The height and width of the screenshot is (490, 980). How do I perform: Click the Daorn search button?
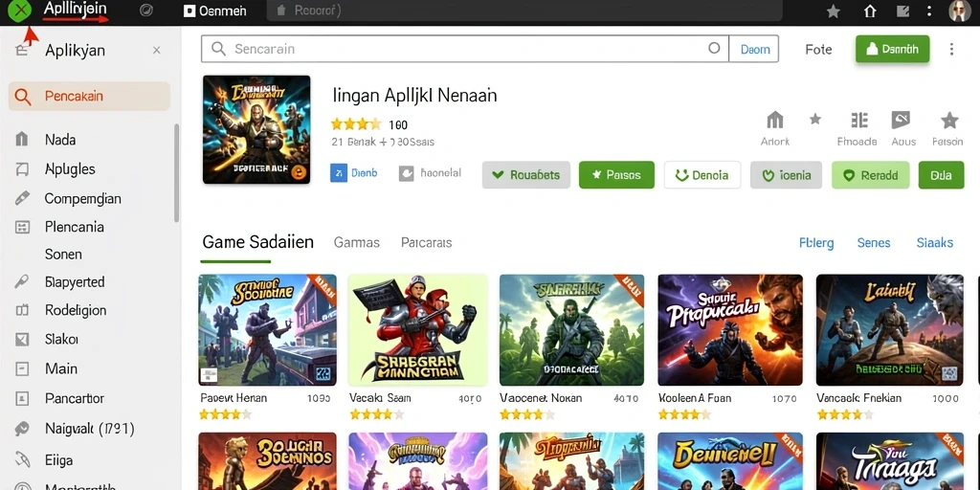754,49
